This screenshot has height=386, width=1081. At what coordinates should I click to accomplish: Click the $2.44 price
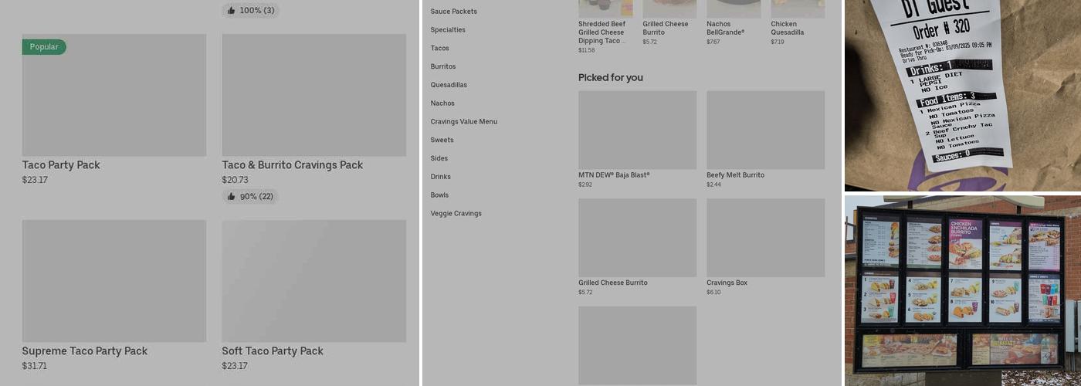point(713,185)
